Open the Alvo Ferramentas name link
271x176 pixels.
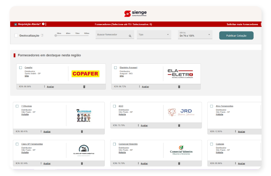pos(224,106)
